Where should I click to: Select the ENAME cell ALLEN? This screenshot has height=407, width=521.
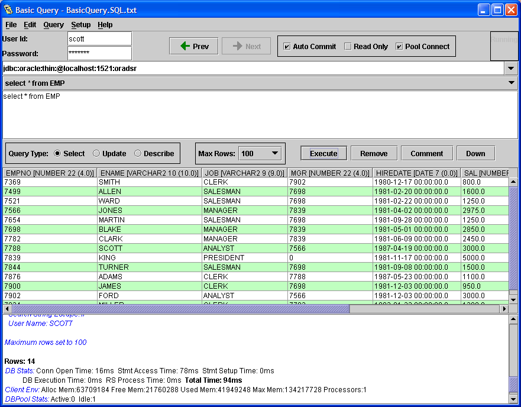pos(149,192)
